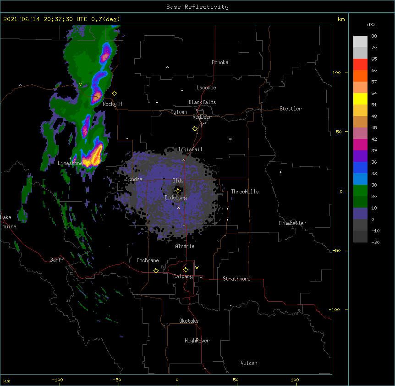Image resolution: width=395 pixels, height=386 pixels.
Task: Pick the light gray 70-80 dBZ swatch
Action: point(360,42)
